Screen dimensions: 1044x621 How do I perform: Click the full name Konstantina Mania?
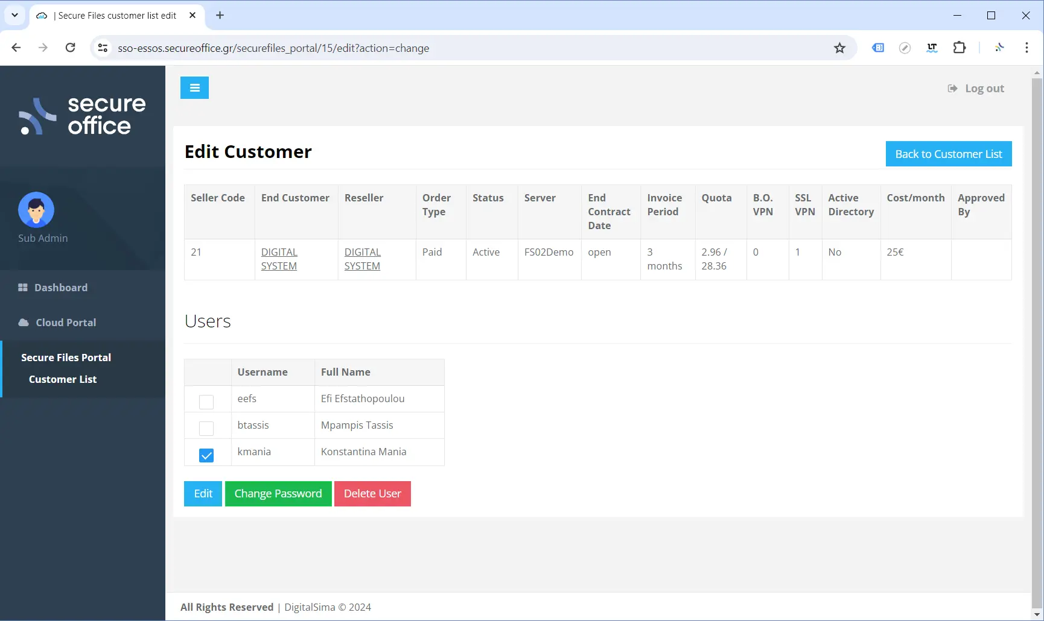363,452
